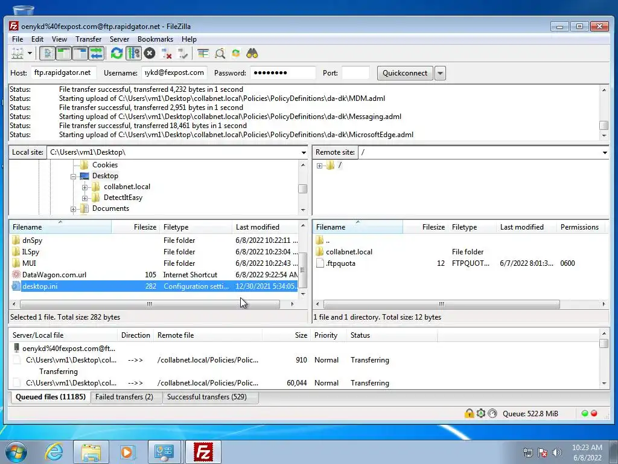Select the DataWagon.com.url file

pyautogui.click(x=154, y=275)
